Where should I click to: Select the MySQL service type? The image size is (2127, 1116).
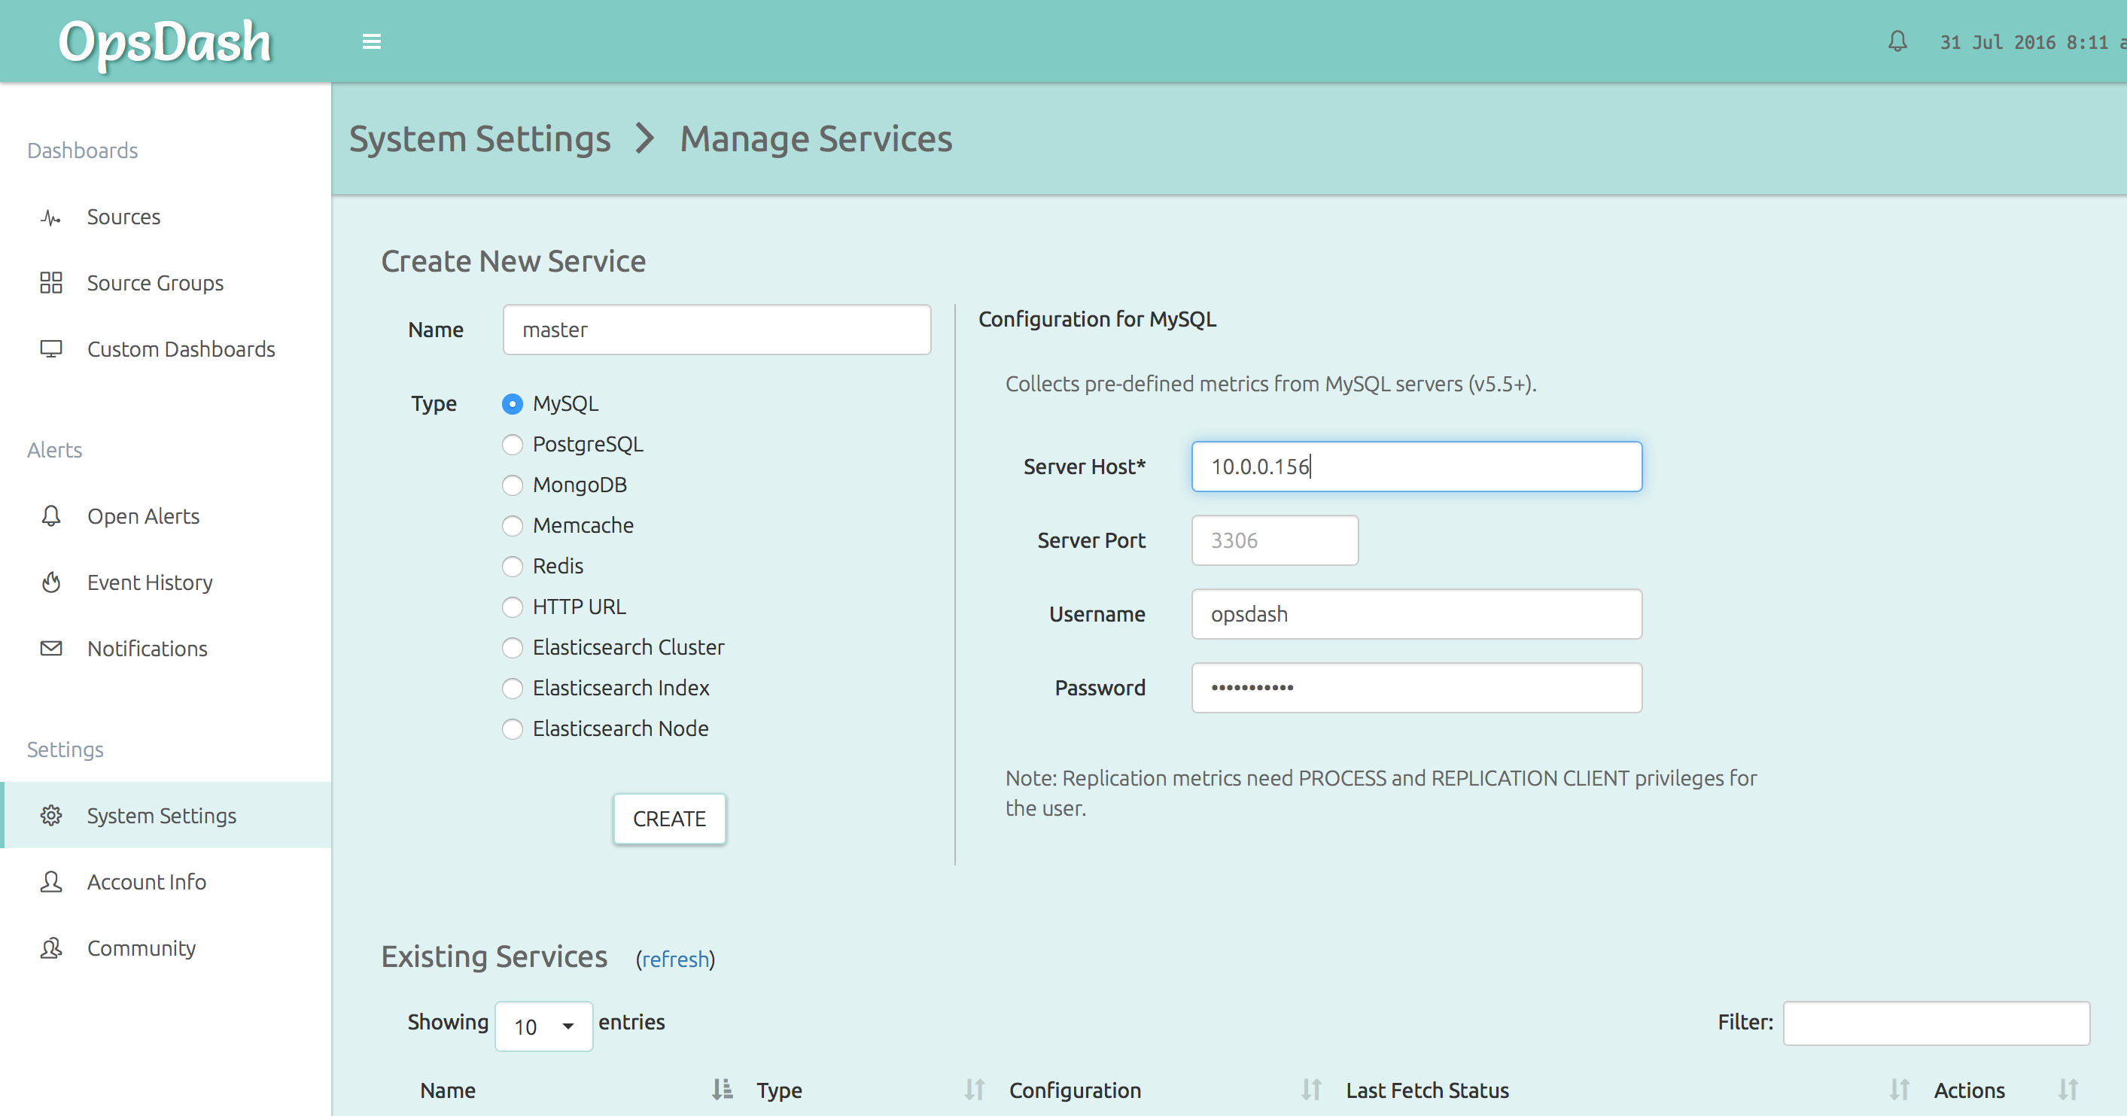click(x=513, y=404)
